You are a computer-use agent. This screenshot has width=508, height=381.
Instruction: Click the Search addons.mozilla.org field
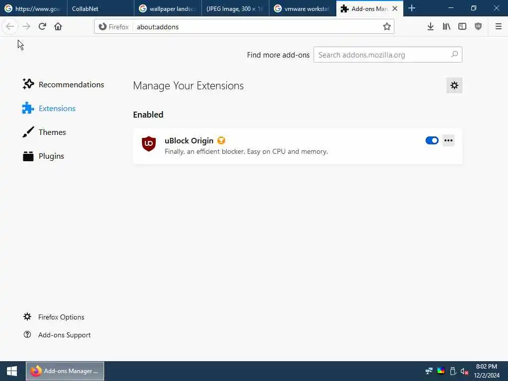pyautogui.click(x=388, y=55)
